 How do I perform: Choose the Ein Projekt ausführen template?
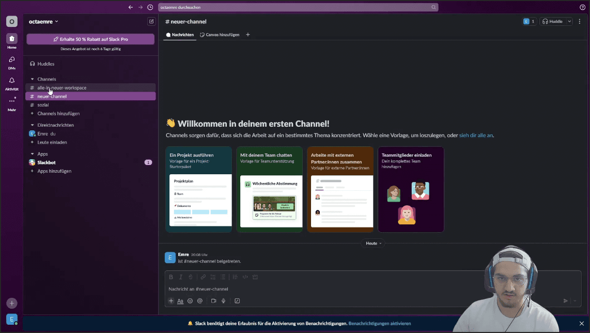pos(199,189)
